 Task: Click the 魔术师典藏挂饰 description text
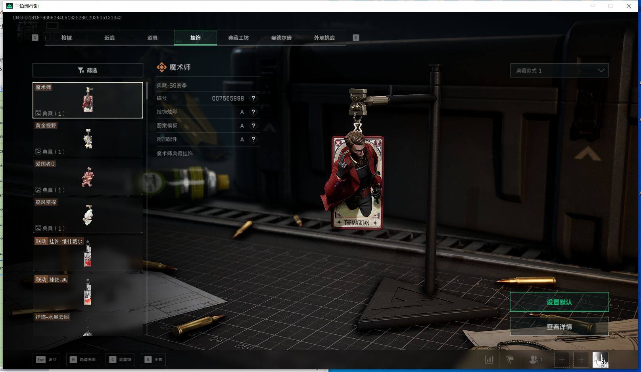175,153
